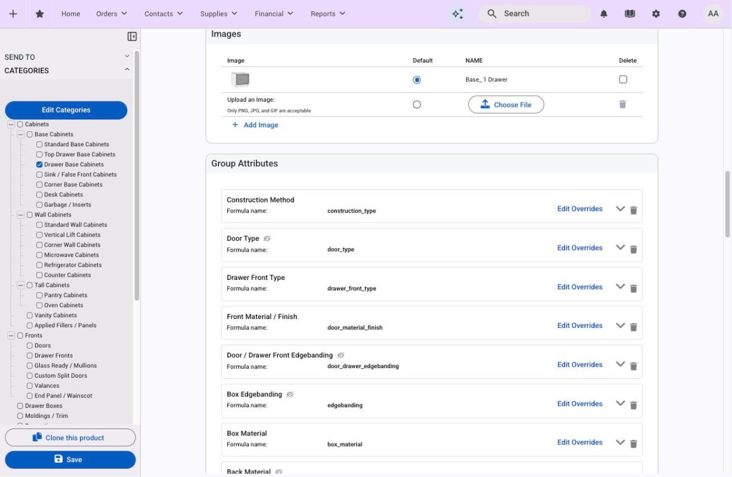This screenshot has height=477, width=732.
Task: Collapse the Wall Cabinets tree node
Action: 20,215
